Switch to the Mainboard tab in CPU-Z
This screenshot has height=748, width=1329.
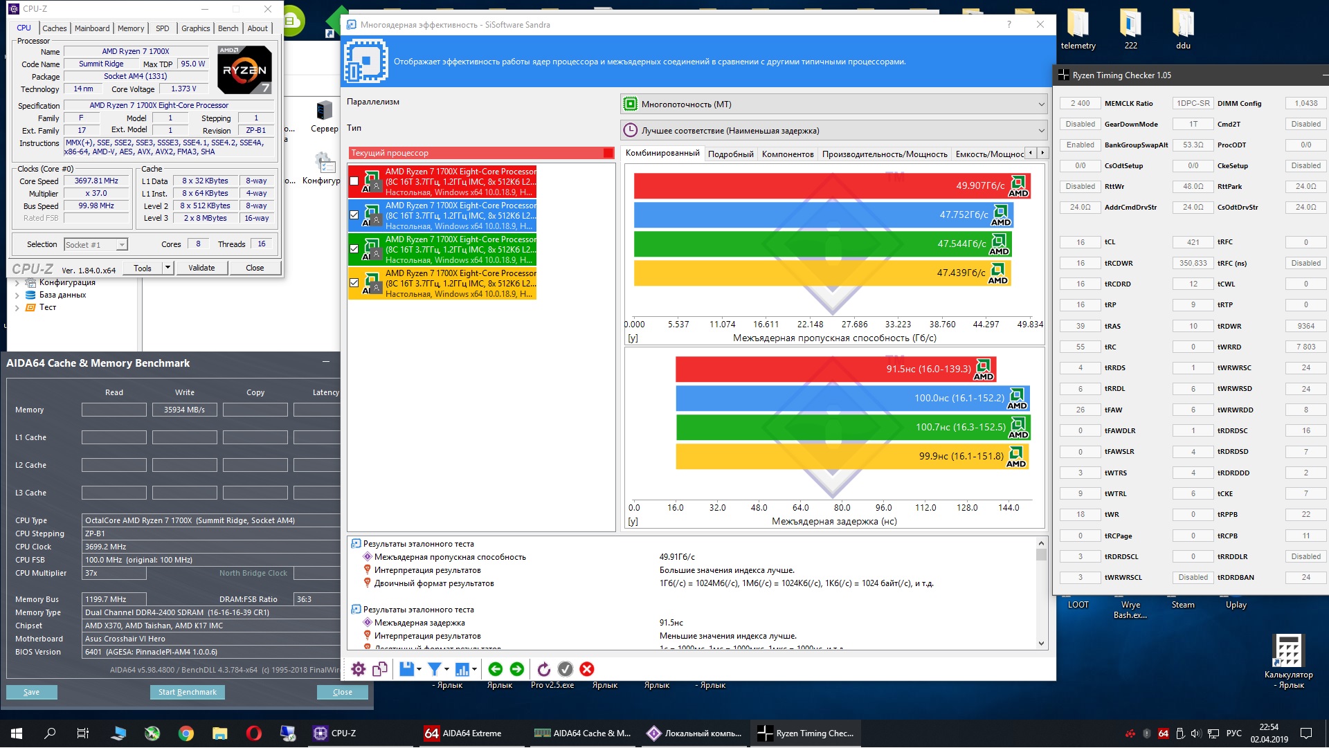(92, 28)
